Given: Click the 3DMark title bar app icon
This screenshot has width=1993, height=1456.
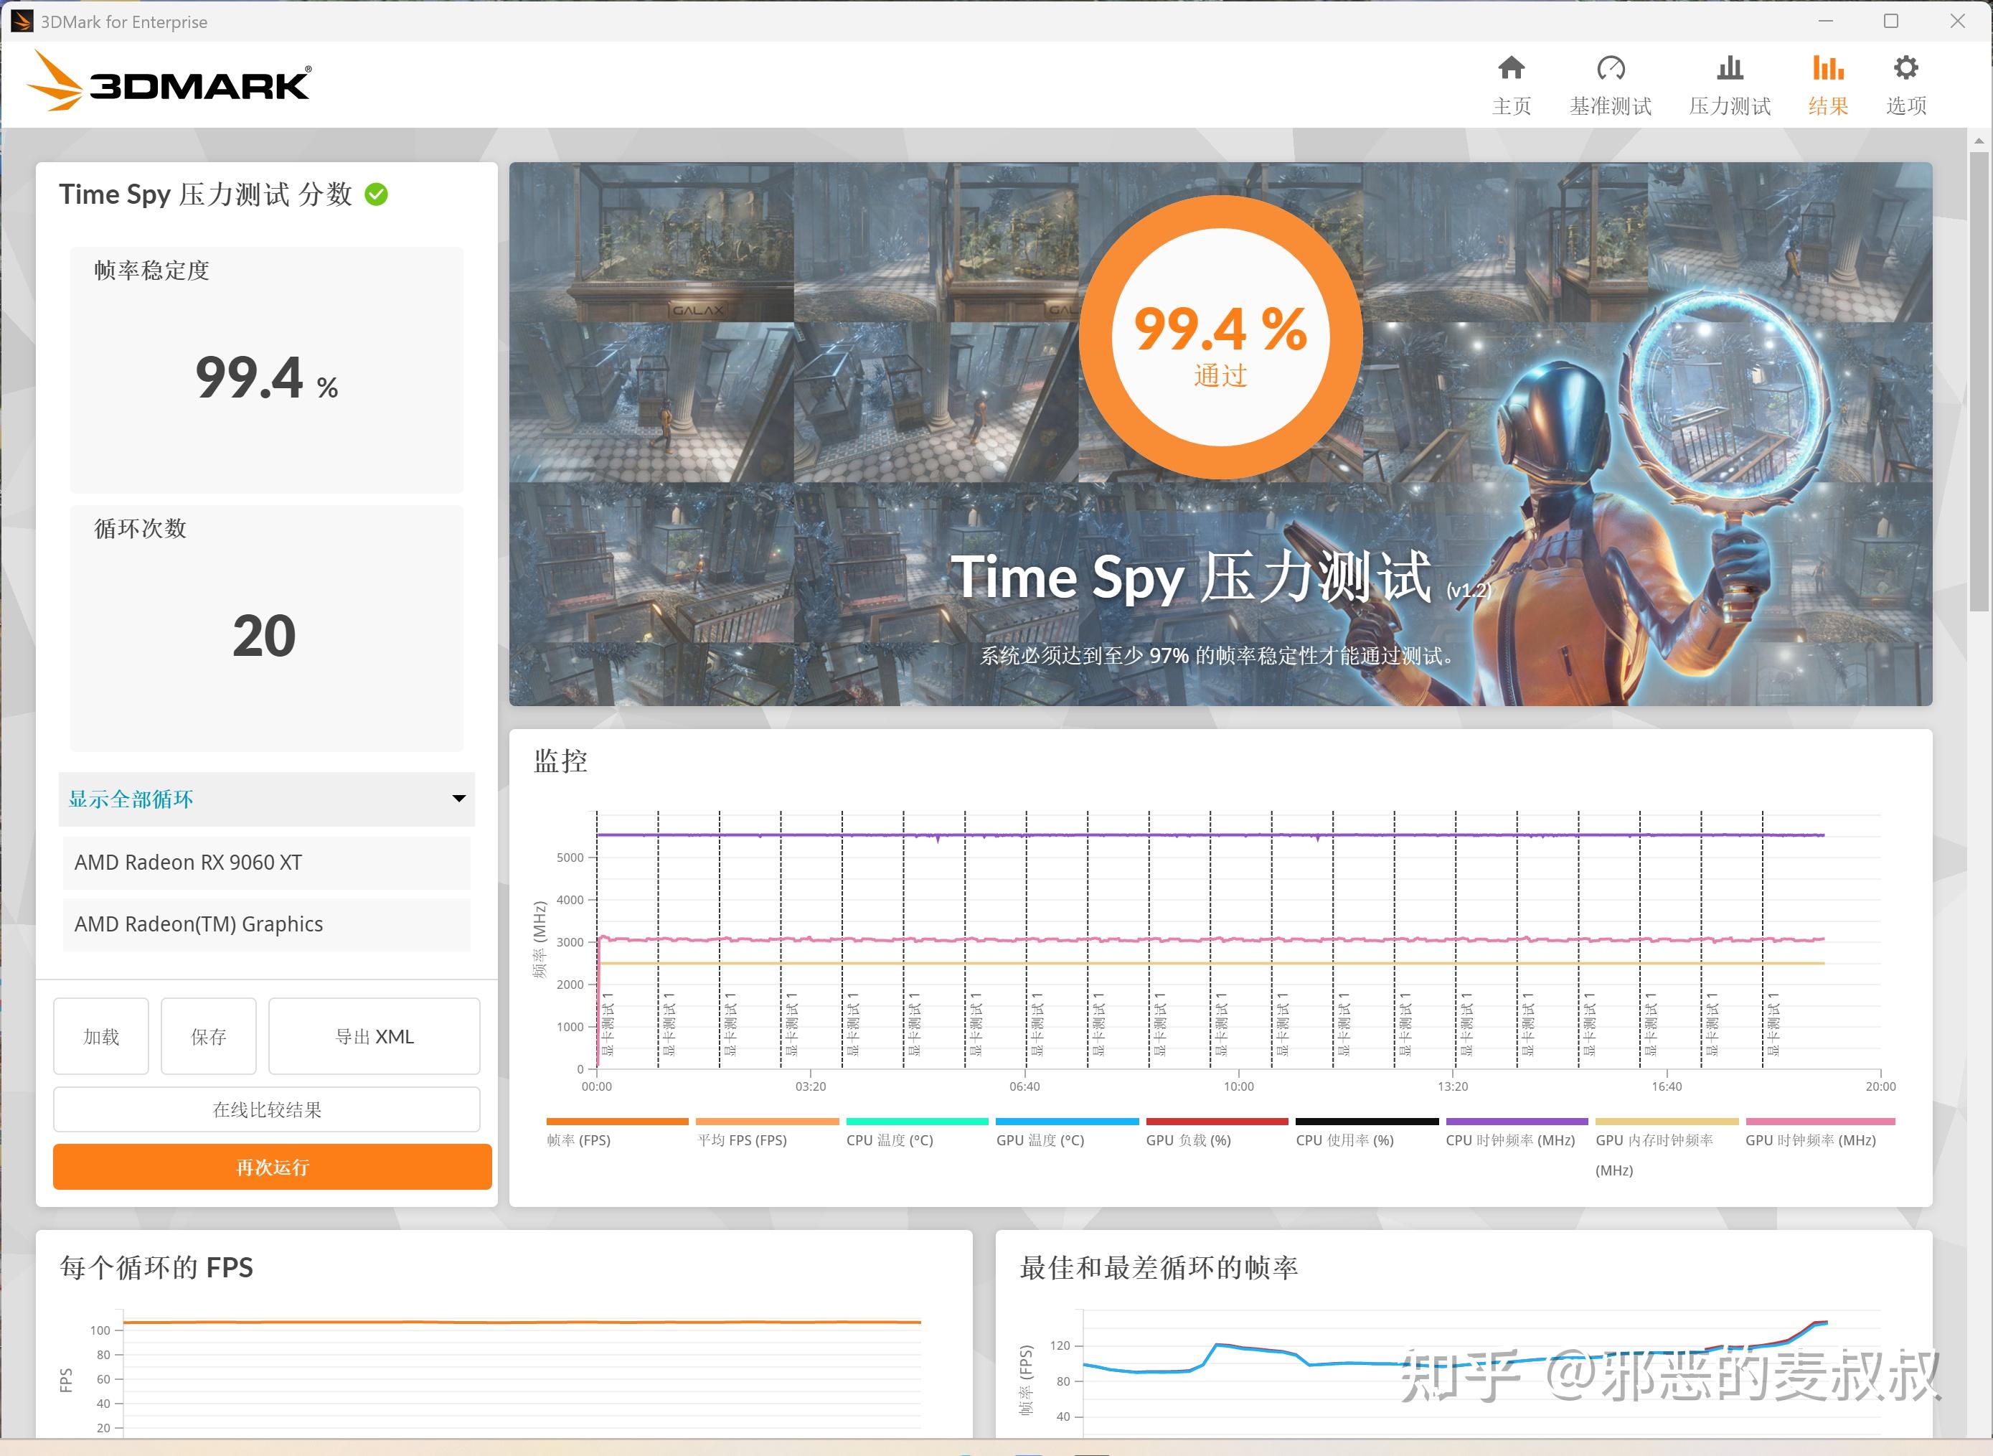Looking at the screenshot, I should point(21,21).
